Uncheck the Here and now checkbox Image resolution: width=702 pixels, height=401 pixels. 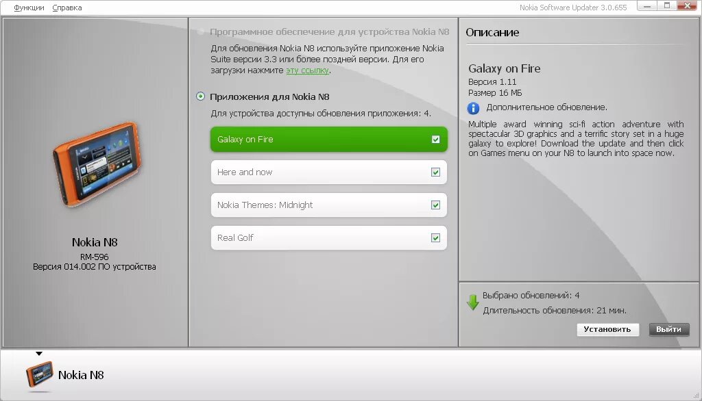point(435,172)
